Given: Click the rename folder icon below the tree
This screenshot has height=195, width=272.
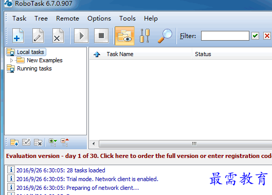Looking at the screenshot, I should click(26, 143).
